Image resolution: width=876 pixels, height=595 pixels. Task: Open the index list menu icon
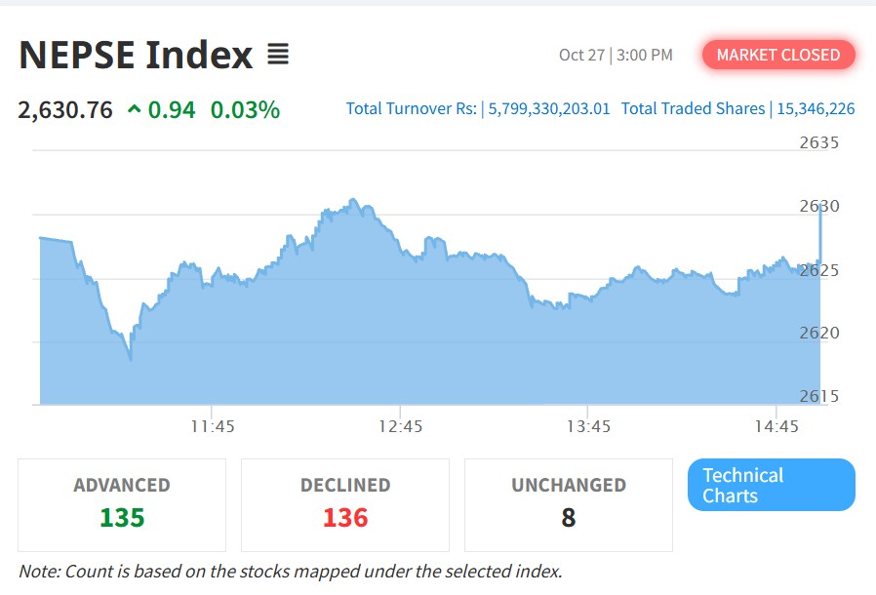(278, 55)
